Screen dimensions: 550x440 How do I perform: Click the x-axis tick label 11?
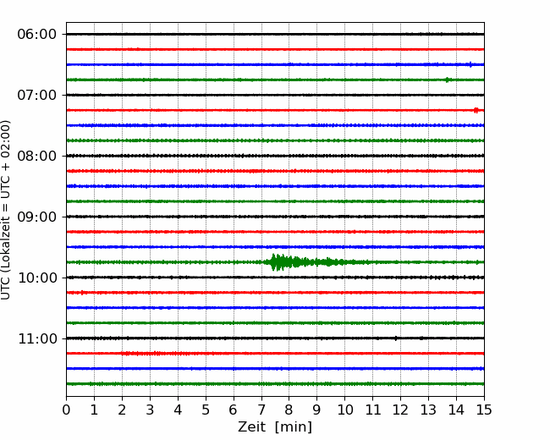click(373, 410)
